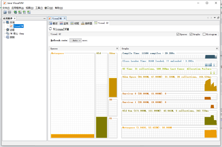The image size is (222, 147).
Task: Click the 远程 remote hosts icon
Action: [x=8, y=30]
